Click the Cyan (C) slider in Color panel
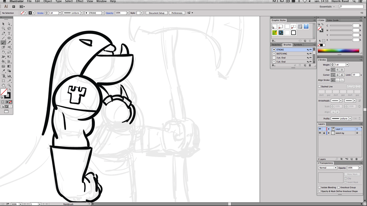The height and width of the screenshot is (206, 367). pos(341,25)
